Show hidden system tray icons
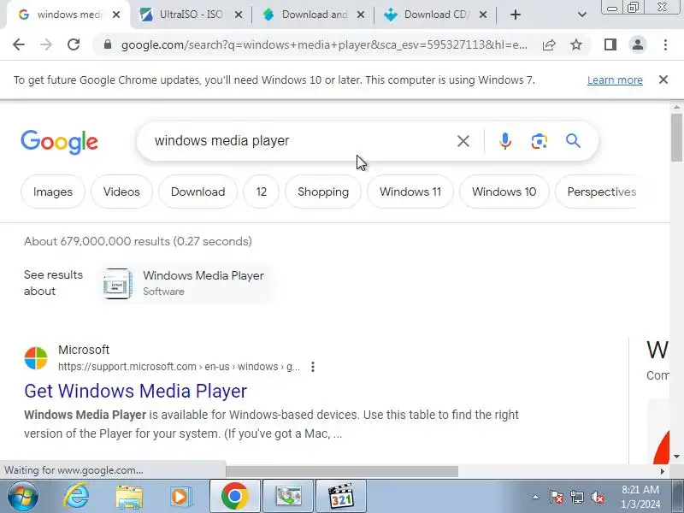 coord(535,497)
